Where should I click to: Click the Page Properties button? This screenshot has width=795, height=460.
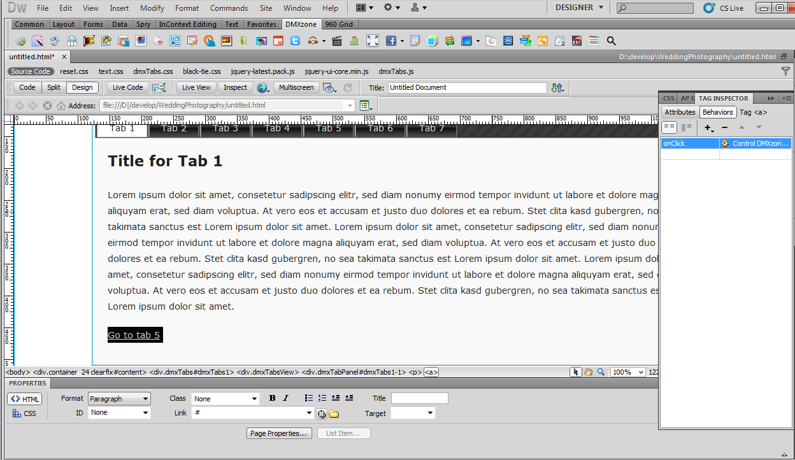[x=279, y=433]
